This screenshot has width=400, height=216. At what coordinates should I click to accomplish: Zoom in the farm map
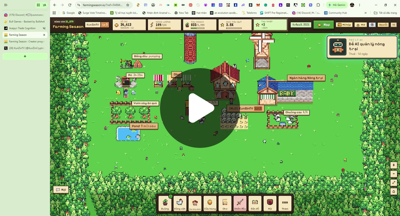(394, 165)
